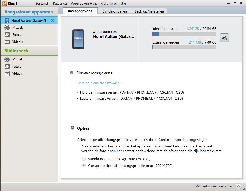Disconnect Henri Aalten device with X

(52, 21)
